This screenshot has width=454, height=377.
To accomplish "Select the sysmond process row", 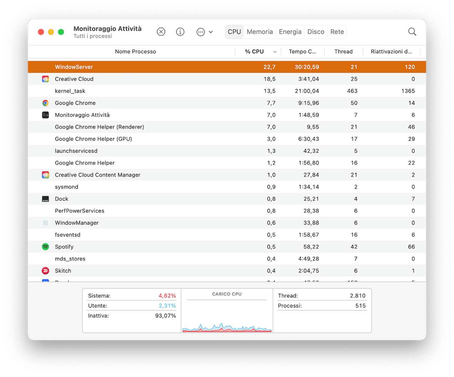I will click(227, 187).
